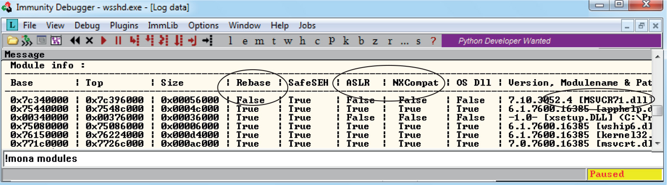Click the red pause execution icon
Viewport: 667px width, 185px height.
tap(118, 41)
